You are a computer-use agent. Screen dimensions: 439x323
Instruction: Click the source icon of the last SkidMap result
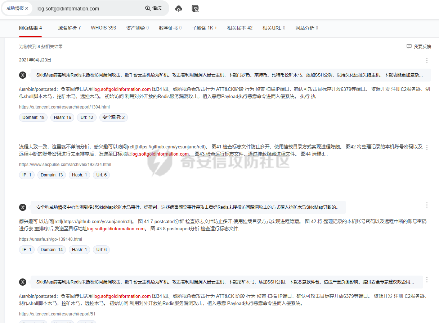[x=23, y=282]
